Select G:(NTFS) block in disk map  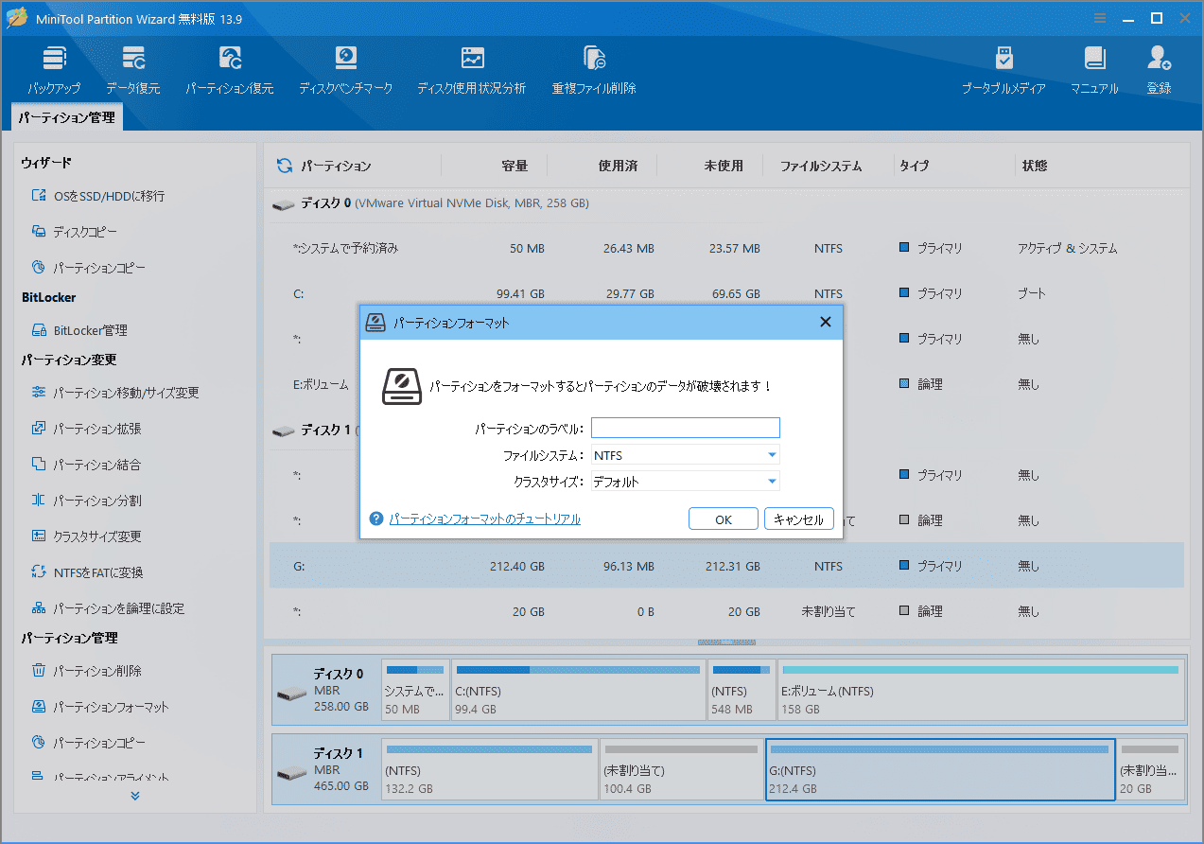pos(940,769)
